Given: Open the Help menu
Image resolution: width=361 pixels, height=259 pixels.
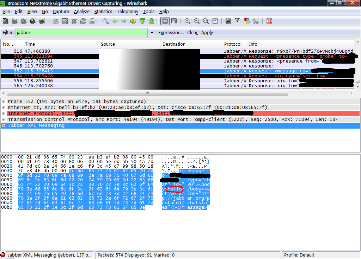Looking at the screenshot, I should (164, 12).
